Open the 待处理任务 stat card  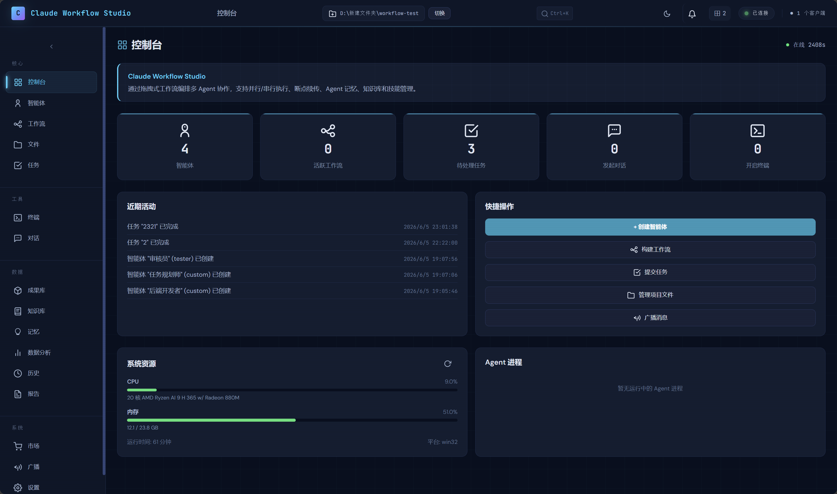pyautogui.click(x=471, y=147)
